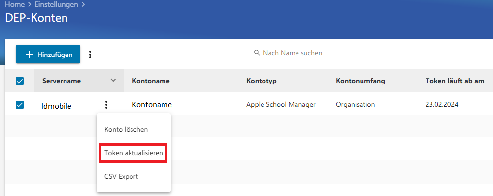Viewport: 493px width, 196px height.
Task: Sort by Kontoname column header
Action: coord(151,81)
